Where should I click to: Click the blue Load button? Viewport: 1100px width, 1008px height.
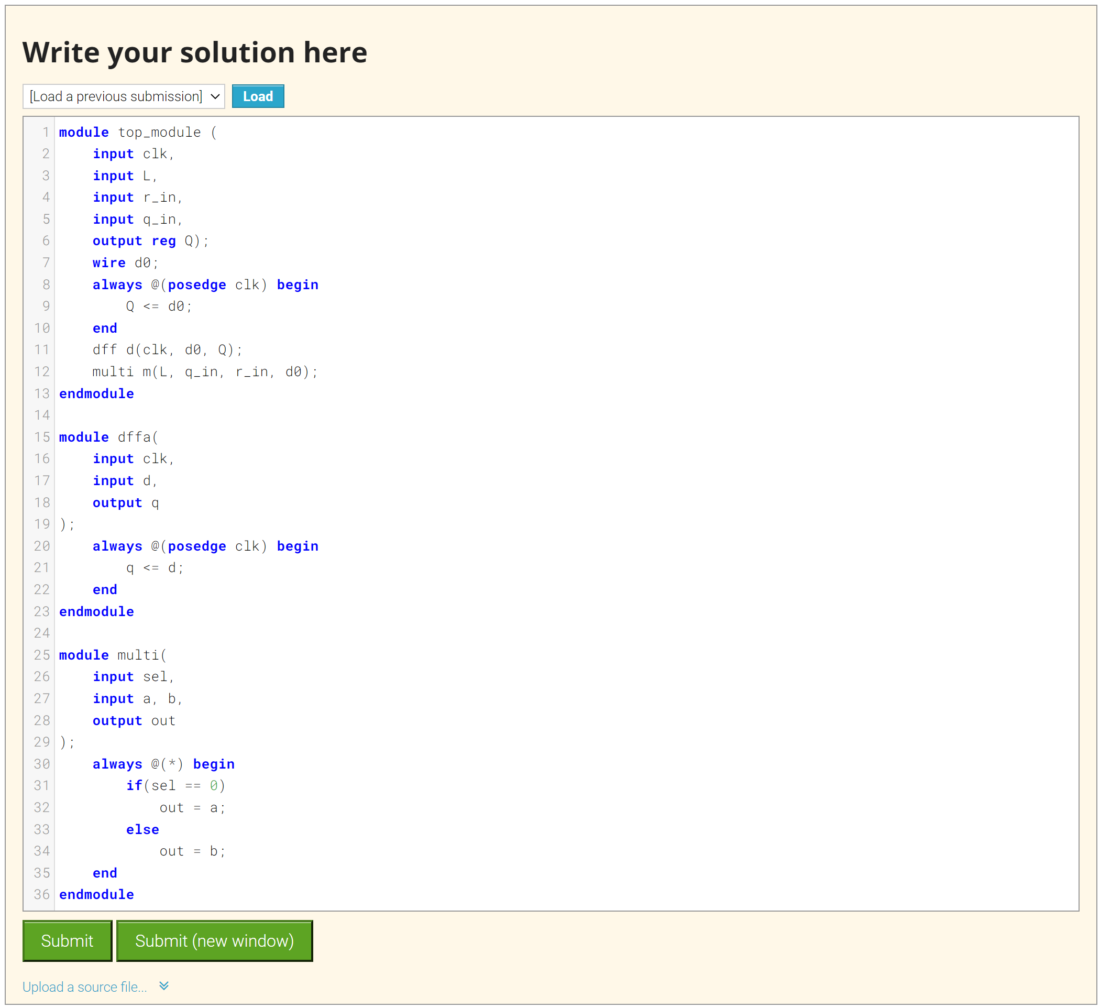(258, 96)
